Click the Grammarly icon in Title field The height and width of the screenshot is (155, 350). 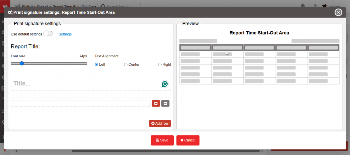click(x=165, y=84)
